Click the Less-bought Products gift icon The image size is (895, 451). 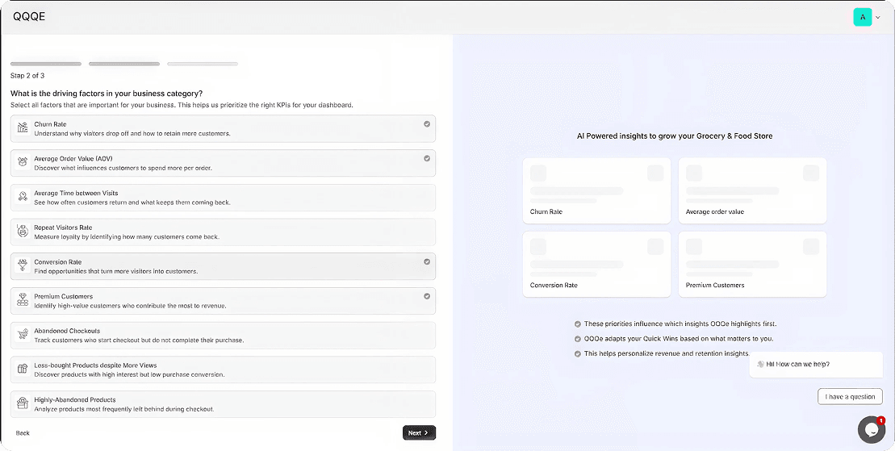(x=23, y=369)
